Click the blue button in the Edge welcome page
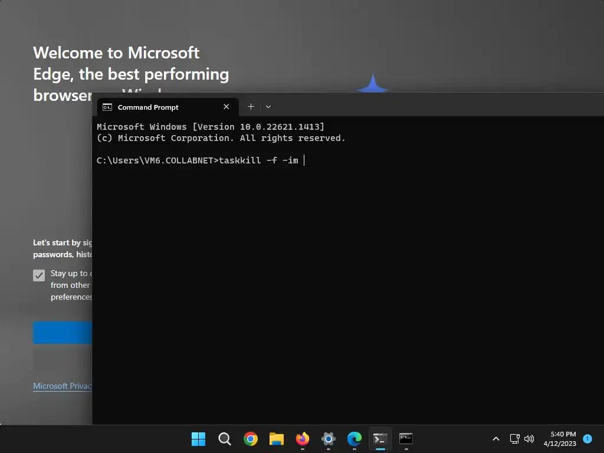604x453 pixels. point(63,333)
